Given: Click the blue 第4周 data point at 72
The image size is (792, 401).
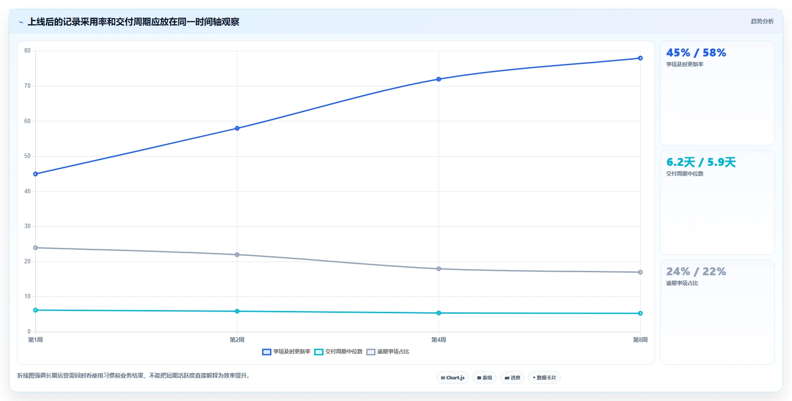Looking at the screenshot, I should tap(439, 79).
